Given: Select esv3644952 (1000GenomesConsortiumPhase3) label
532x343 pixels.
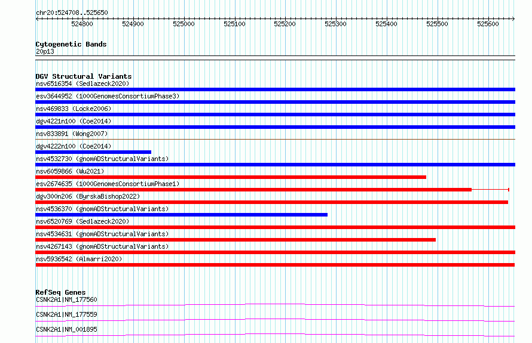Looking at the screenshot, I should [x=108, y=96].
